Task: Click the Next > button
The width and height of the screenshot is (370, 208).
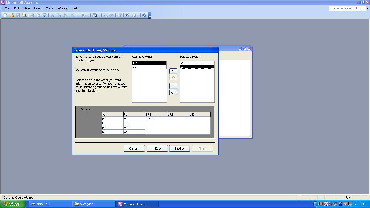Action: (179, 148)
